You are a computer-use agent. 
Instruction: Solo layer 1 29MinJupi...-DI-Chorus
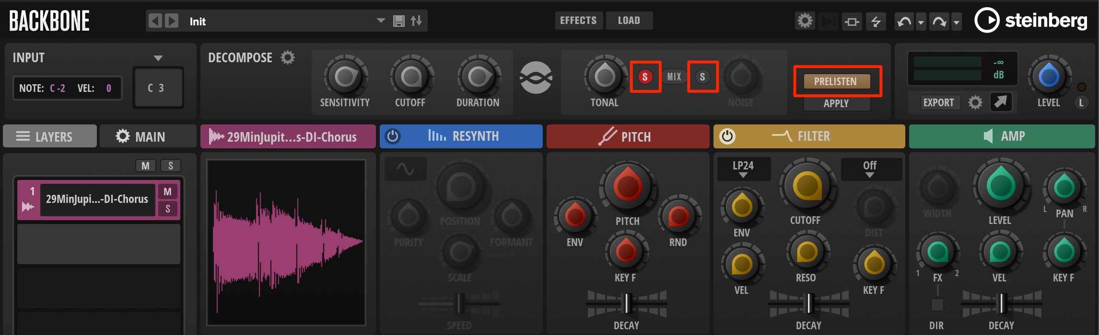(167, 209)
